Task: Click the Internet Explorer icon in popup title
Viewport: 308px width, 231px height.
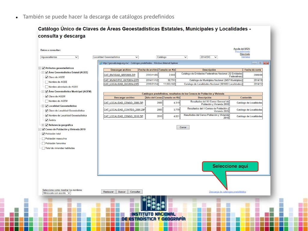Action: (100, 63)
